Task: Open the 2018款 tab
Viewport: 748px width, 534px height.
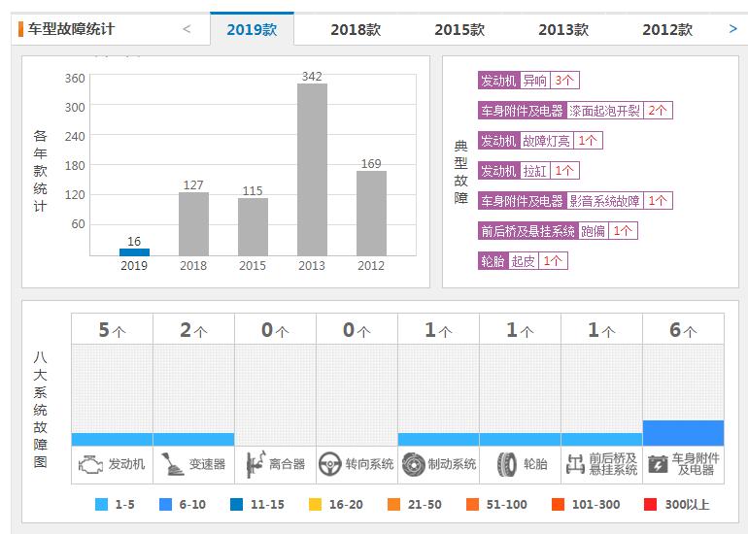Action: point(356,29)
